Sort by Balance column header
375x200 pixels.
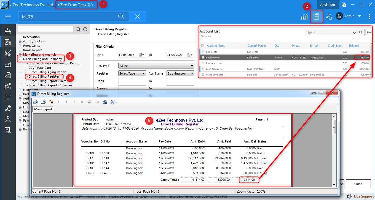click(354, 46)
